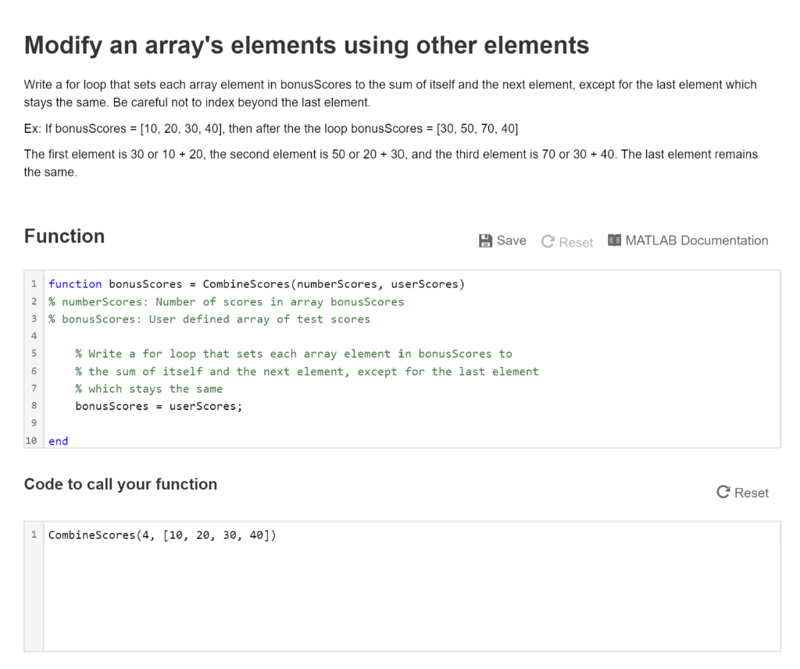Click the function declaration on line 1
The width and height of the screenshot is (800, 669).
pyautogui.click(x=256, y=284)
